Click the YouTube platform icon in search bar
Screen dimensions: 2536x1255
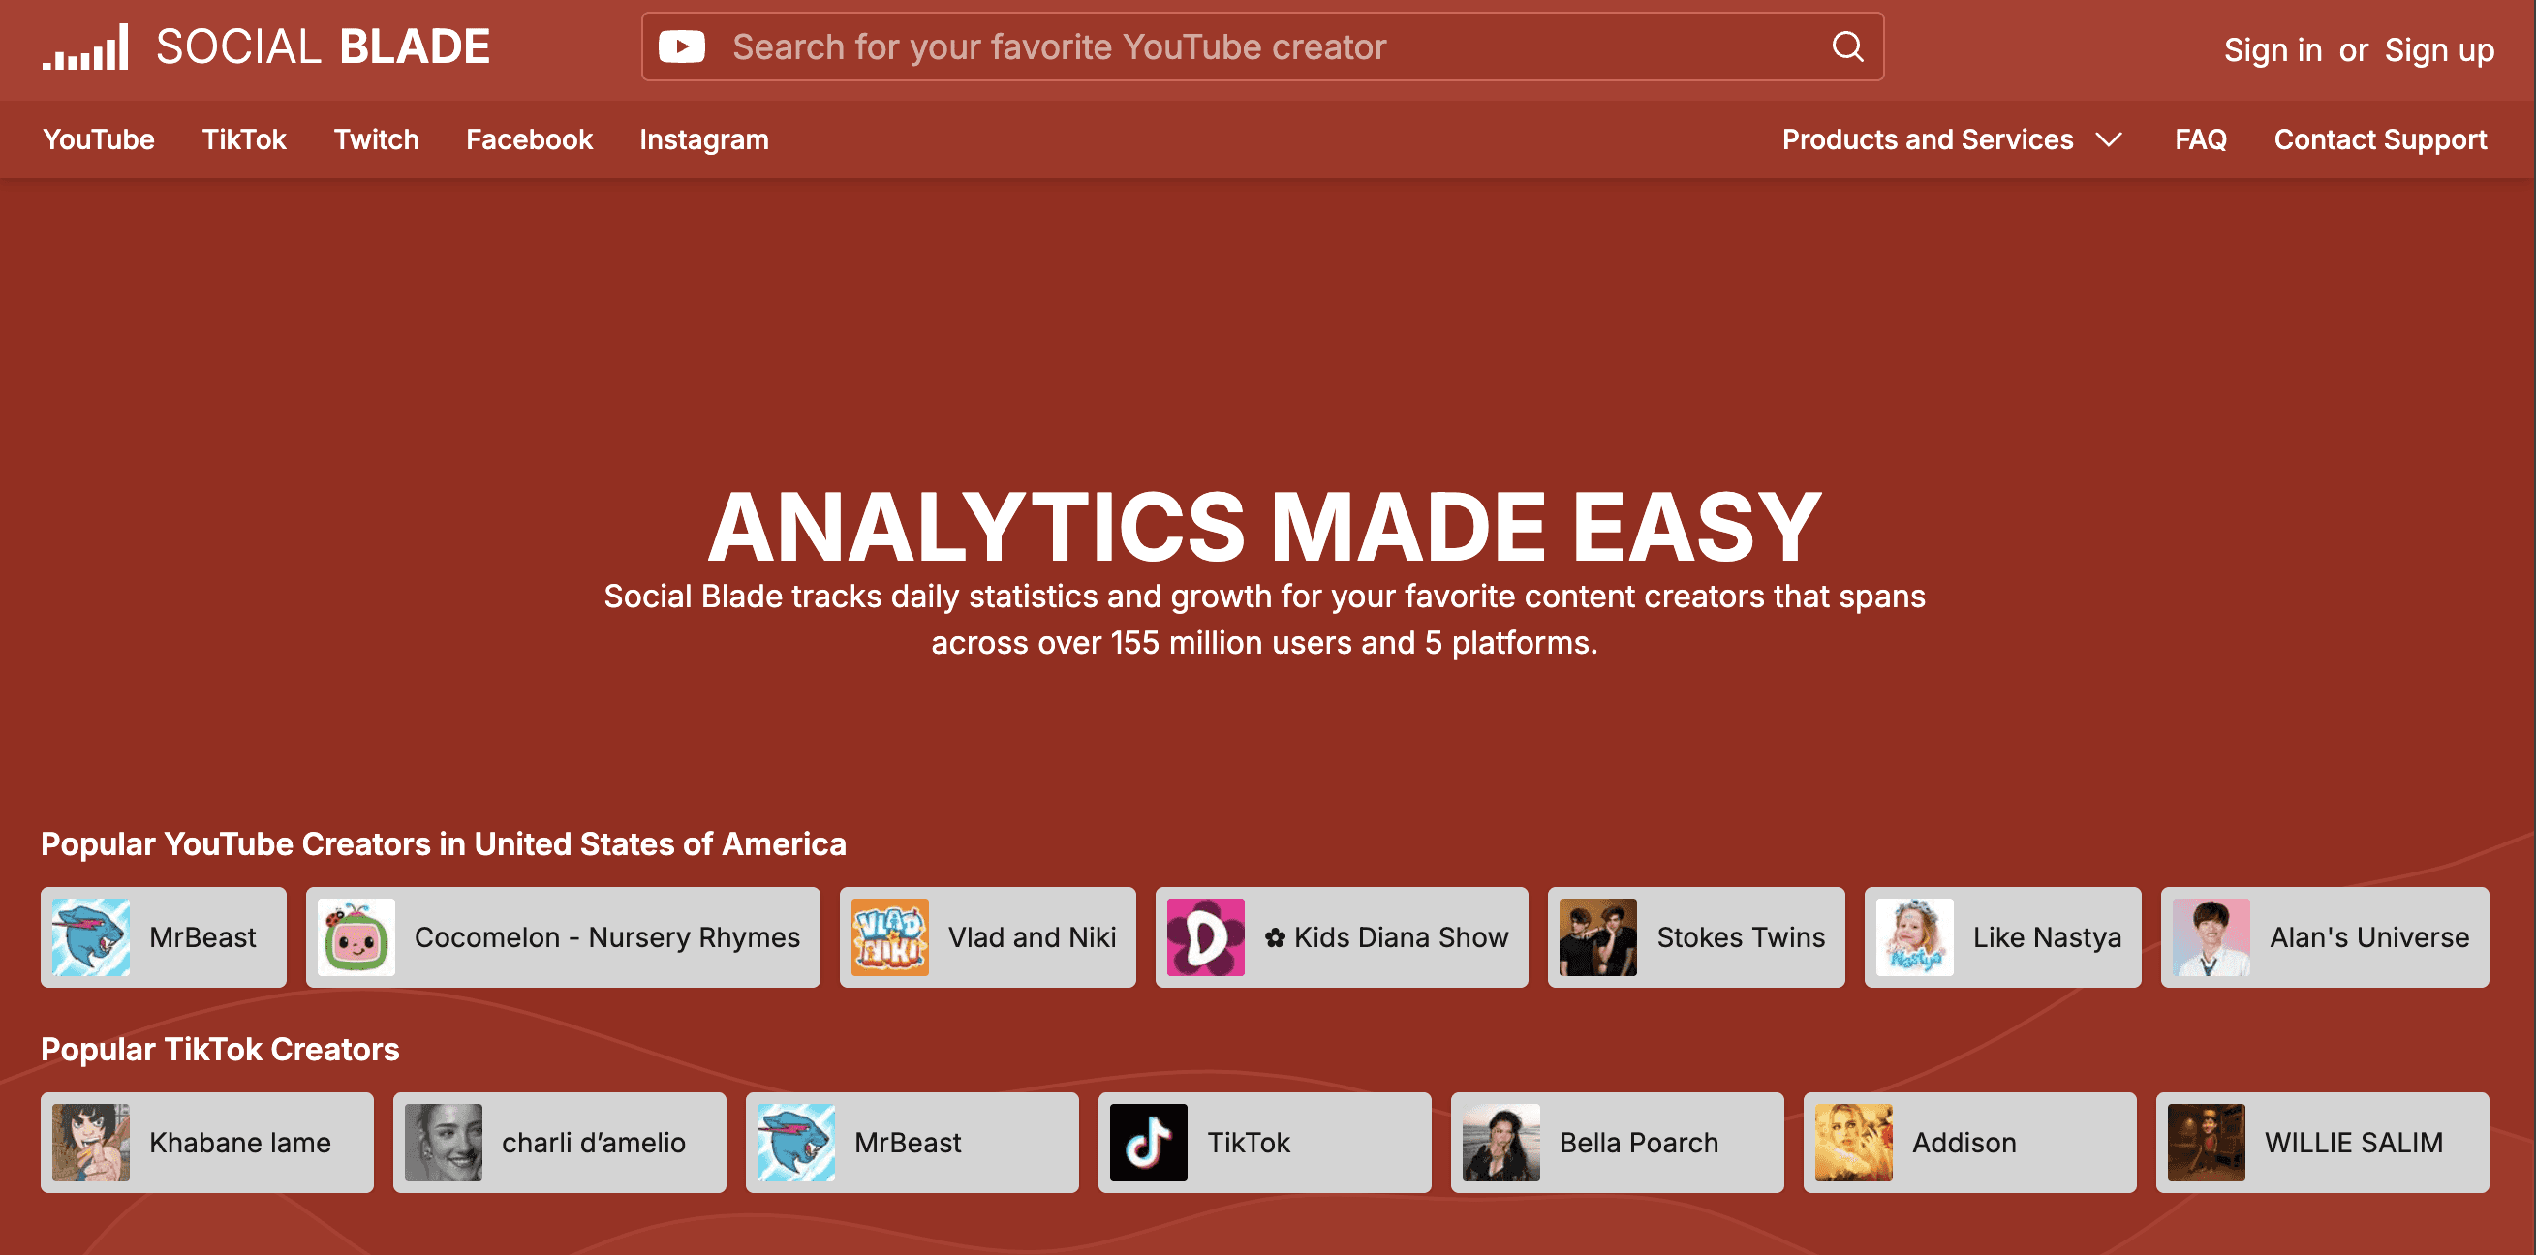[x=681, y=46]
